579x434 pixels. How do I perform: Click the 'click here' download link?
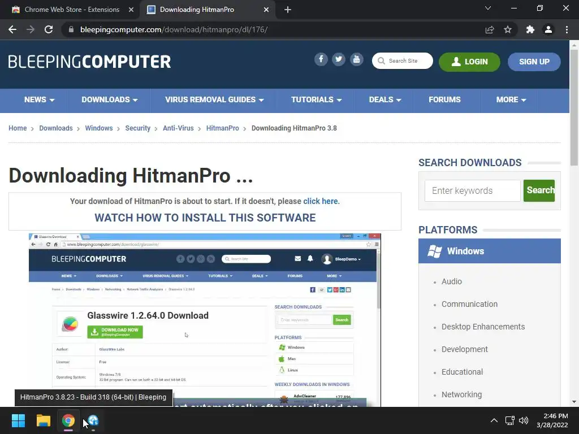click(320, 201)
